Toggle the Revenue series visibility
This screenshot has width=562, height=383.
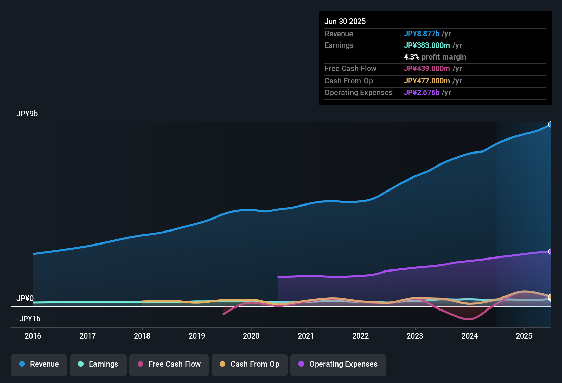[x=39, y=364]
